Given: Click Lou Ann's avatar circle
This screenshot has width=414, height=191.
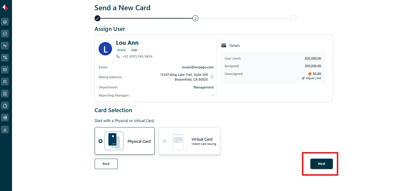Looking at the screenshot, I should click(105, 49).
